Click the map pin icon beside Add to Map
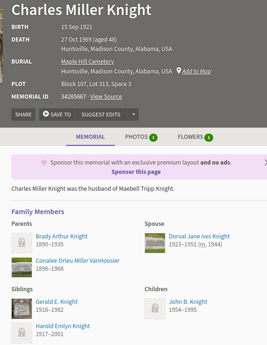This screenshot has height=345, width=267. (x=179, y=71)
